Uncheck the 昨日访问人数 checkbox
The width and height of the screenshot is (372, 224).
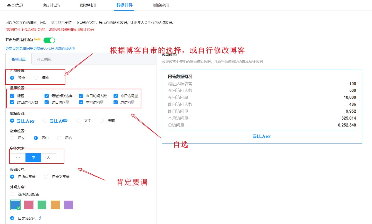pyautogui.click(x=12, y=102)
